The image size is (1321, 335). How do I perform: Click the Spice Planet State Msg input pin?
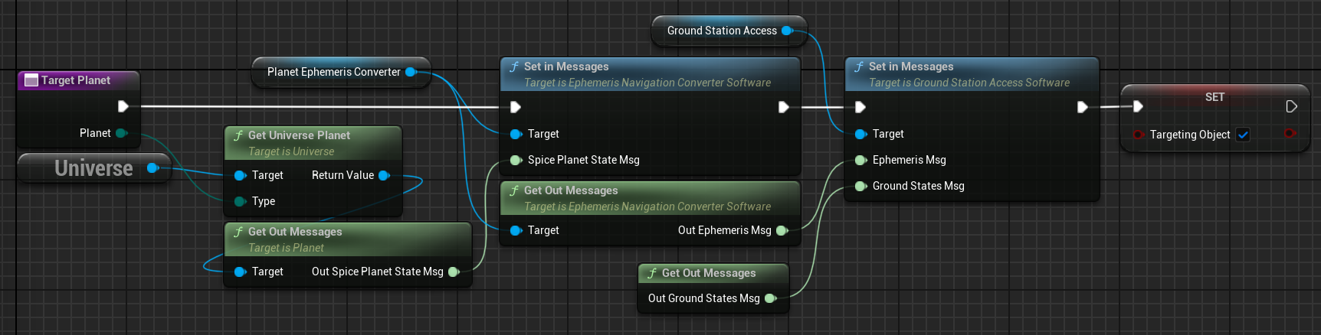point(516,160)
